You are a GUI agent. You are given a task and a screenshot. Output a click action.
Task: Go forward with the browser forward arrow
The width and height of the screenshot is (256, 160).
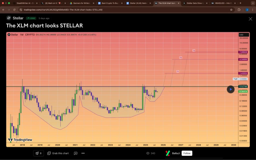tap(9, 10)
